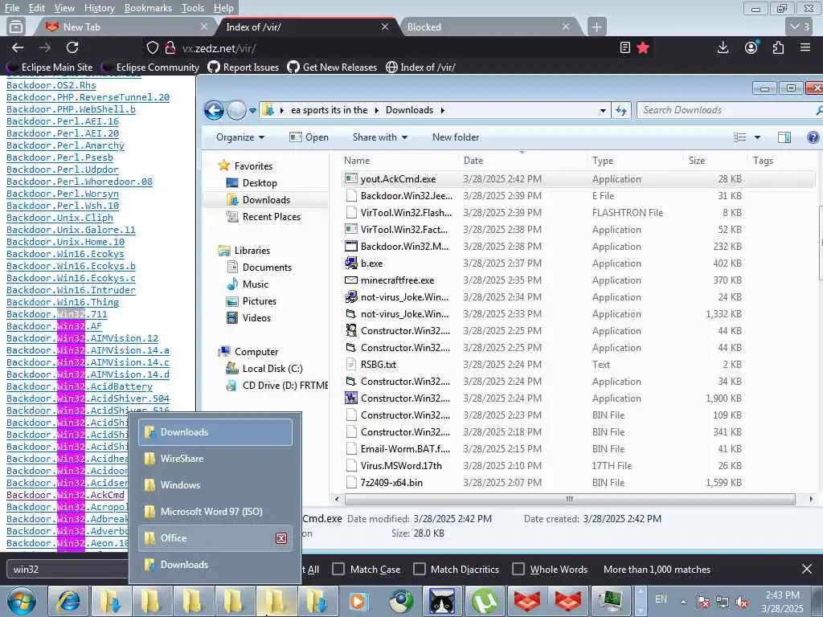The height and width of the screenshot is (617, 823).
Task: Open the History menu
Action: 99,8
